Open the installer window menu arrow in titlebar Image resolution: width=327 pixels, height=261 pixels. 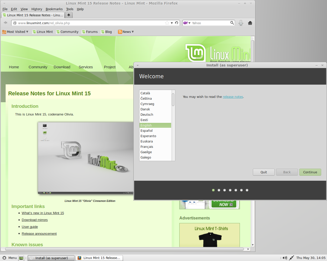tap(138, 66)
